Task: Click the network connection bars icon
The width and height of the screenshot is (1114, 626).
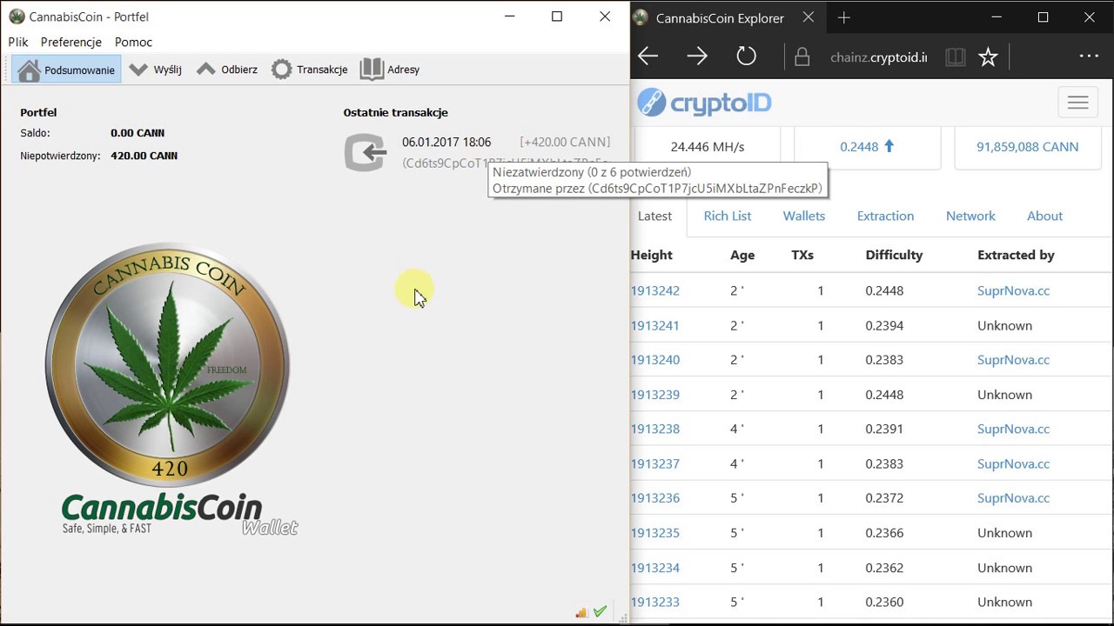Action: coord(581,613)
